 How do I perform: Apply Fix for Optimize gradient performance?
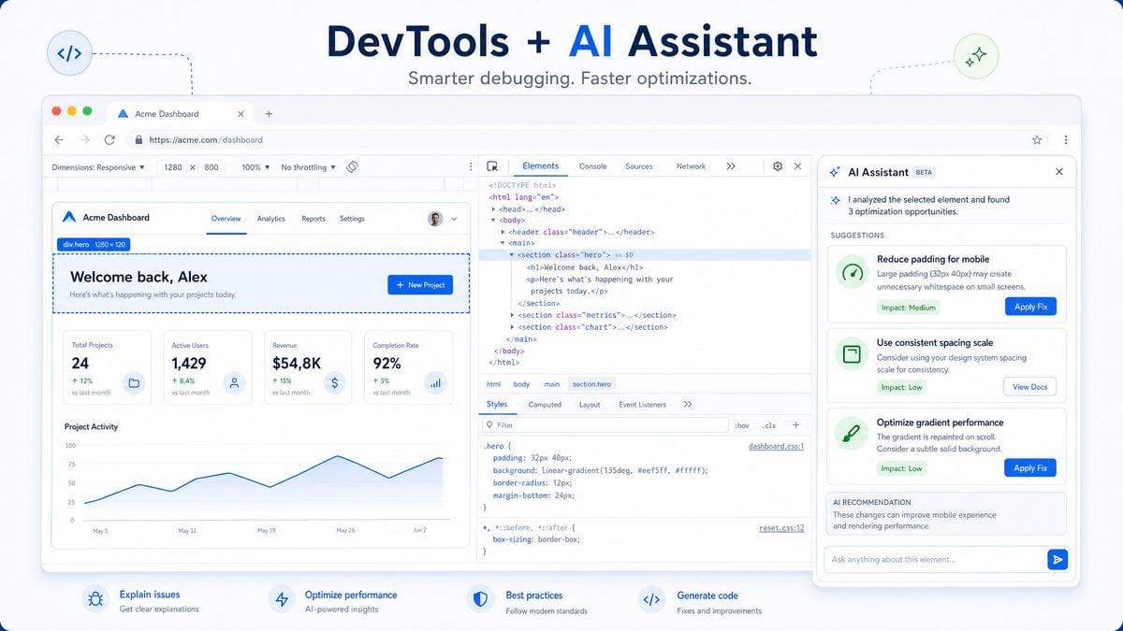pos(1030,467)
